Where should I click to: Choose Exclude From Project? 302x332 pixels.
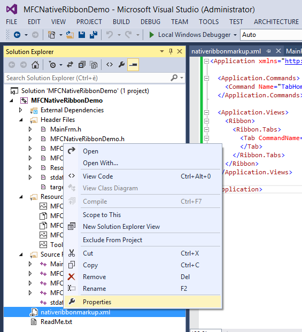(143, 240)
